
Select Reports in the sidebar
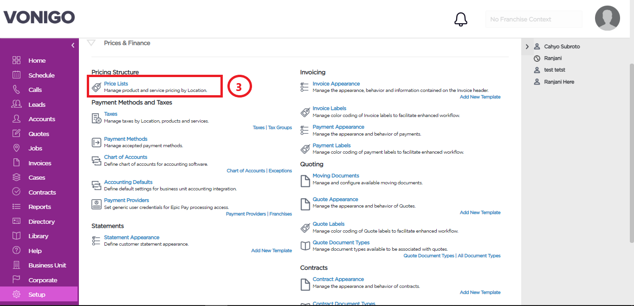coord(39,207)
